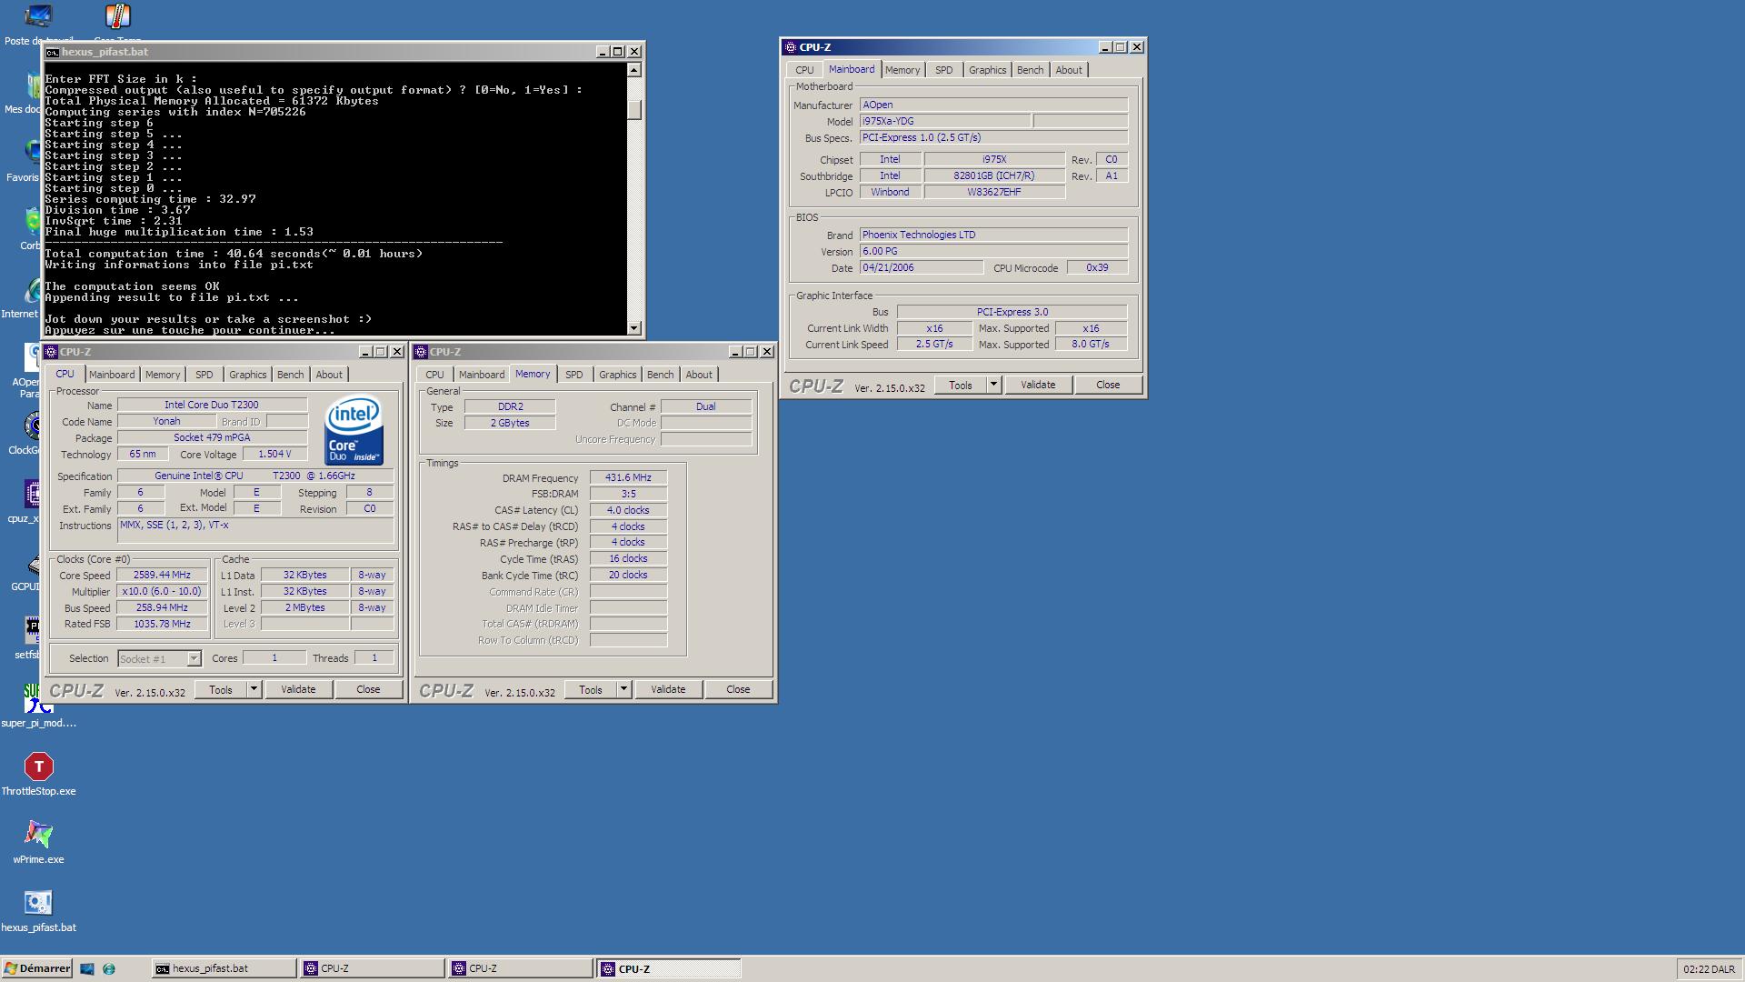Select CPU tab in Memory window
The height and width of the screenshot is (982, 1745).
(x=435, y=375)
